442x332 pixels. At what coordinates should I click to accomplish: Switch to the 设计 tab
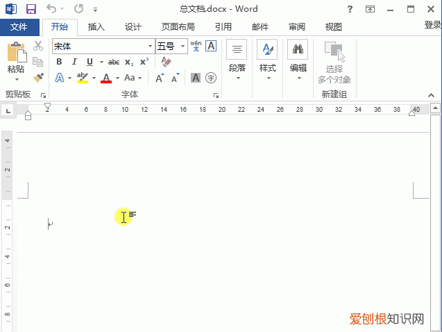[133, 27]
